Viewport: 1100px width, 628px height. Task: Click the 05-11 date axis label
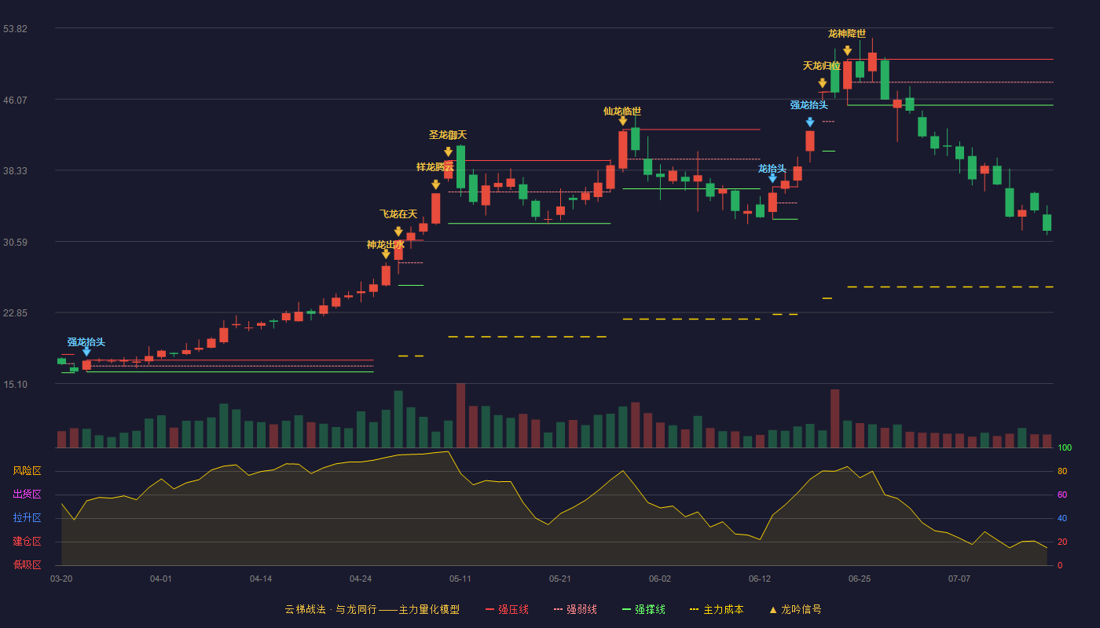460,579
